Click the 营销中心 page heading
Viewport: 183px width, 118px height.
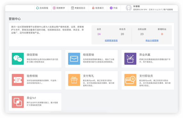tap(15, 19)
